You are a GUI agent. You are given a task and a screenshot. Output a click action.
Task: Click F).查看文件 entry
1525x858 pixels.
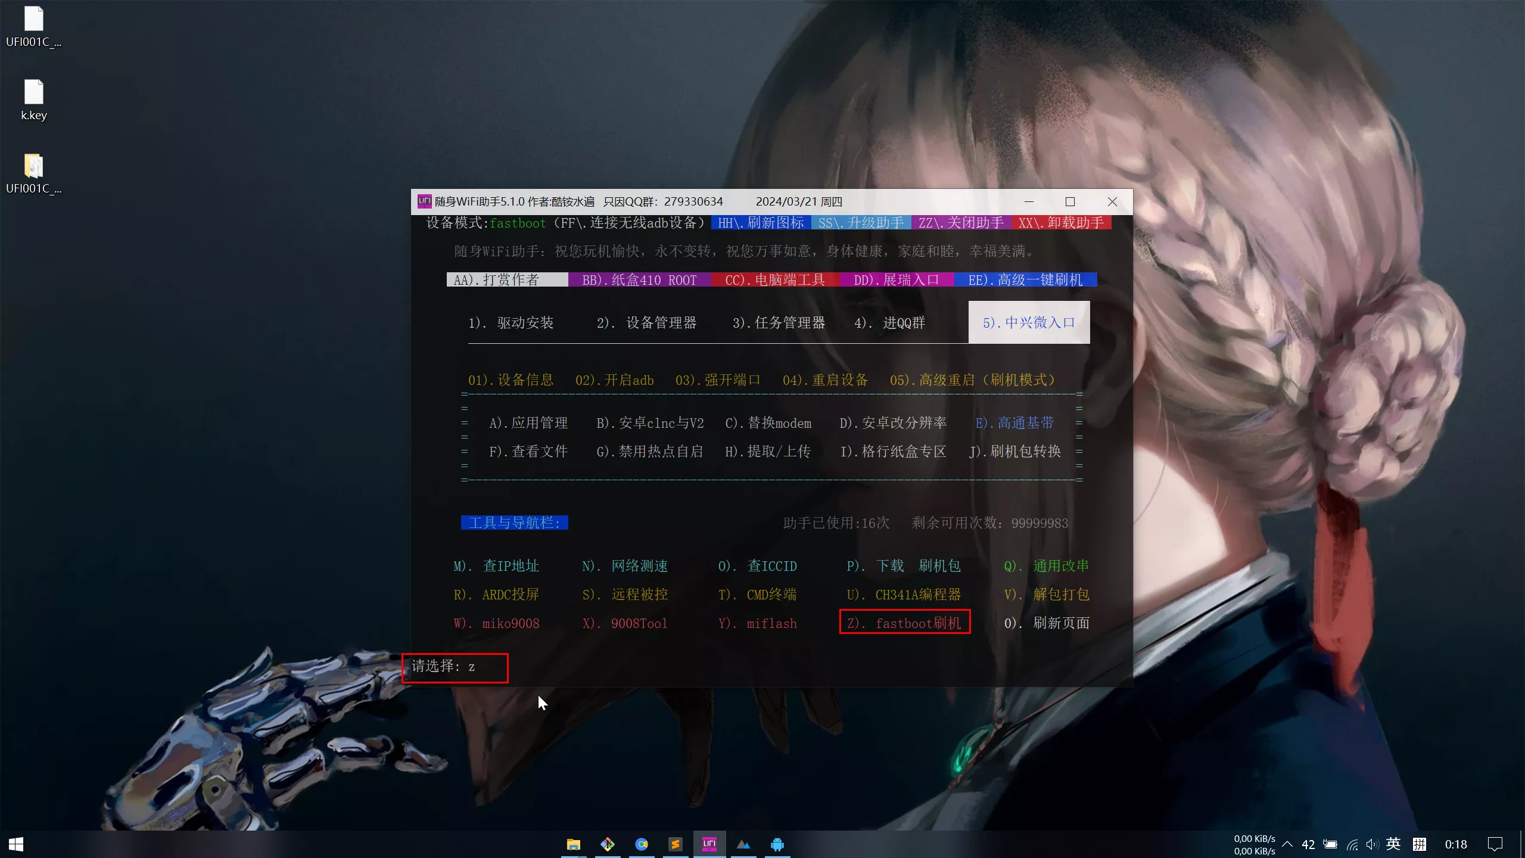[x=529, y=452]
